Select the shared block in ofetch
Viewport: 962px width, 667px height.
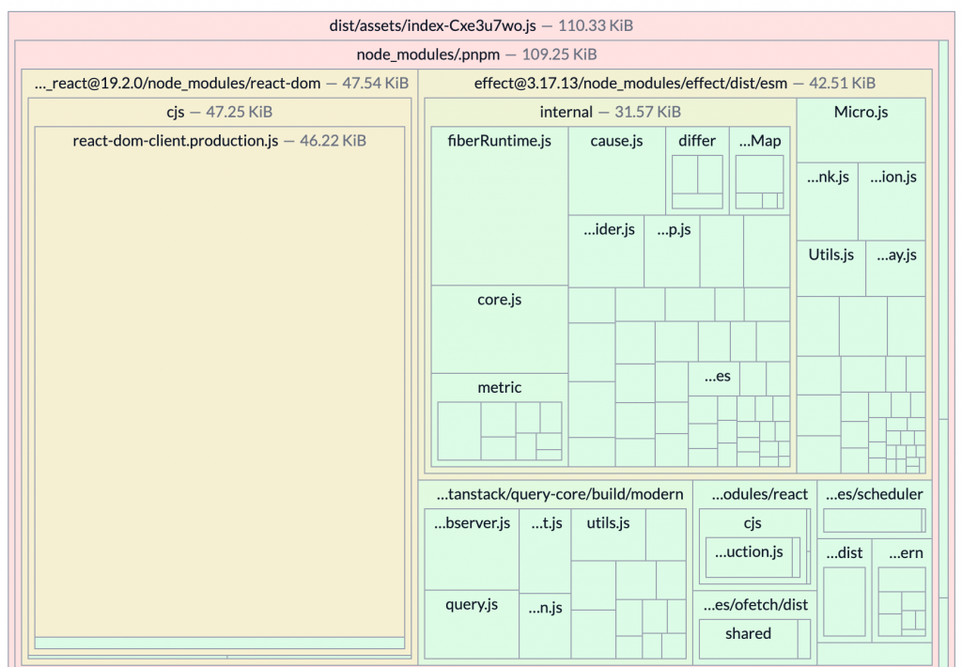tap(749, 639)
